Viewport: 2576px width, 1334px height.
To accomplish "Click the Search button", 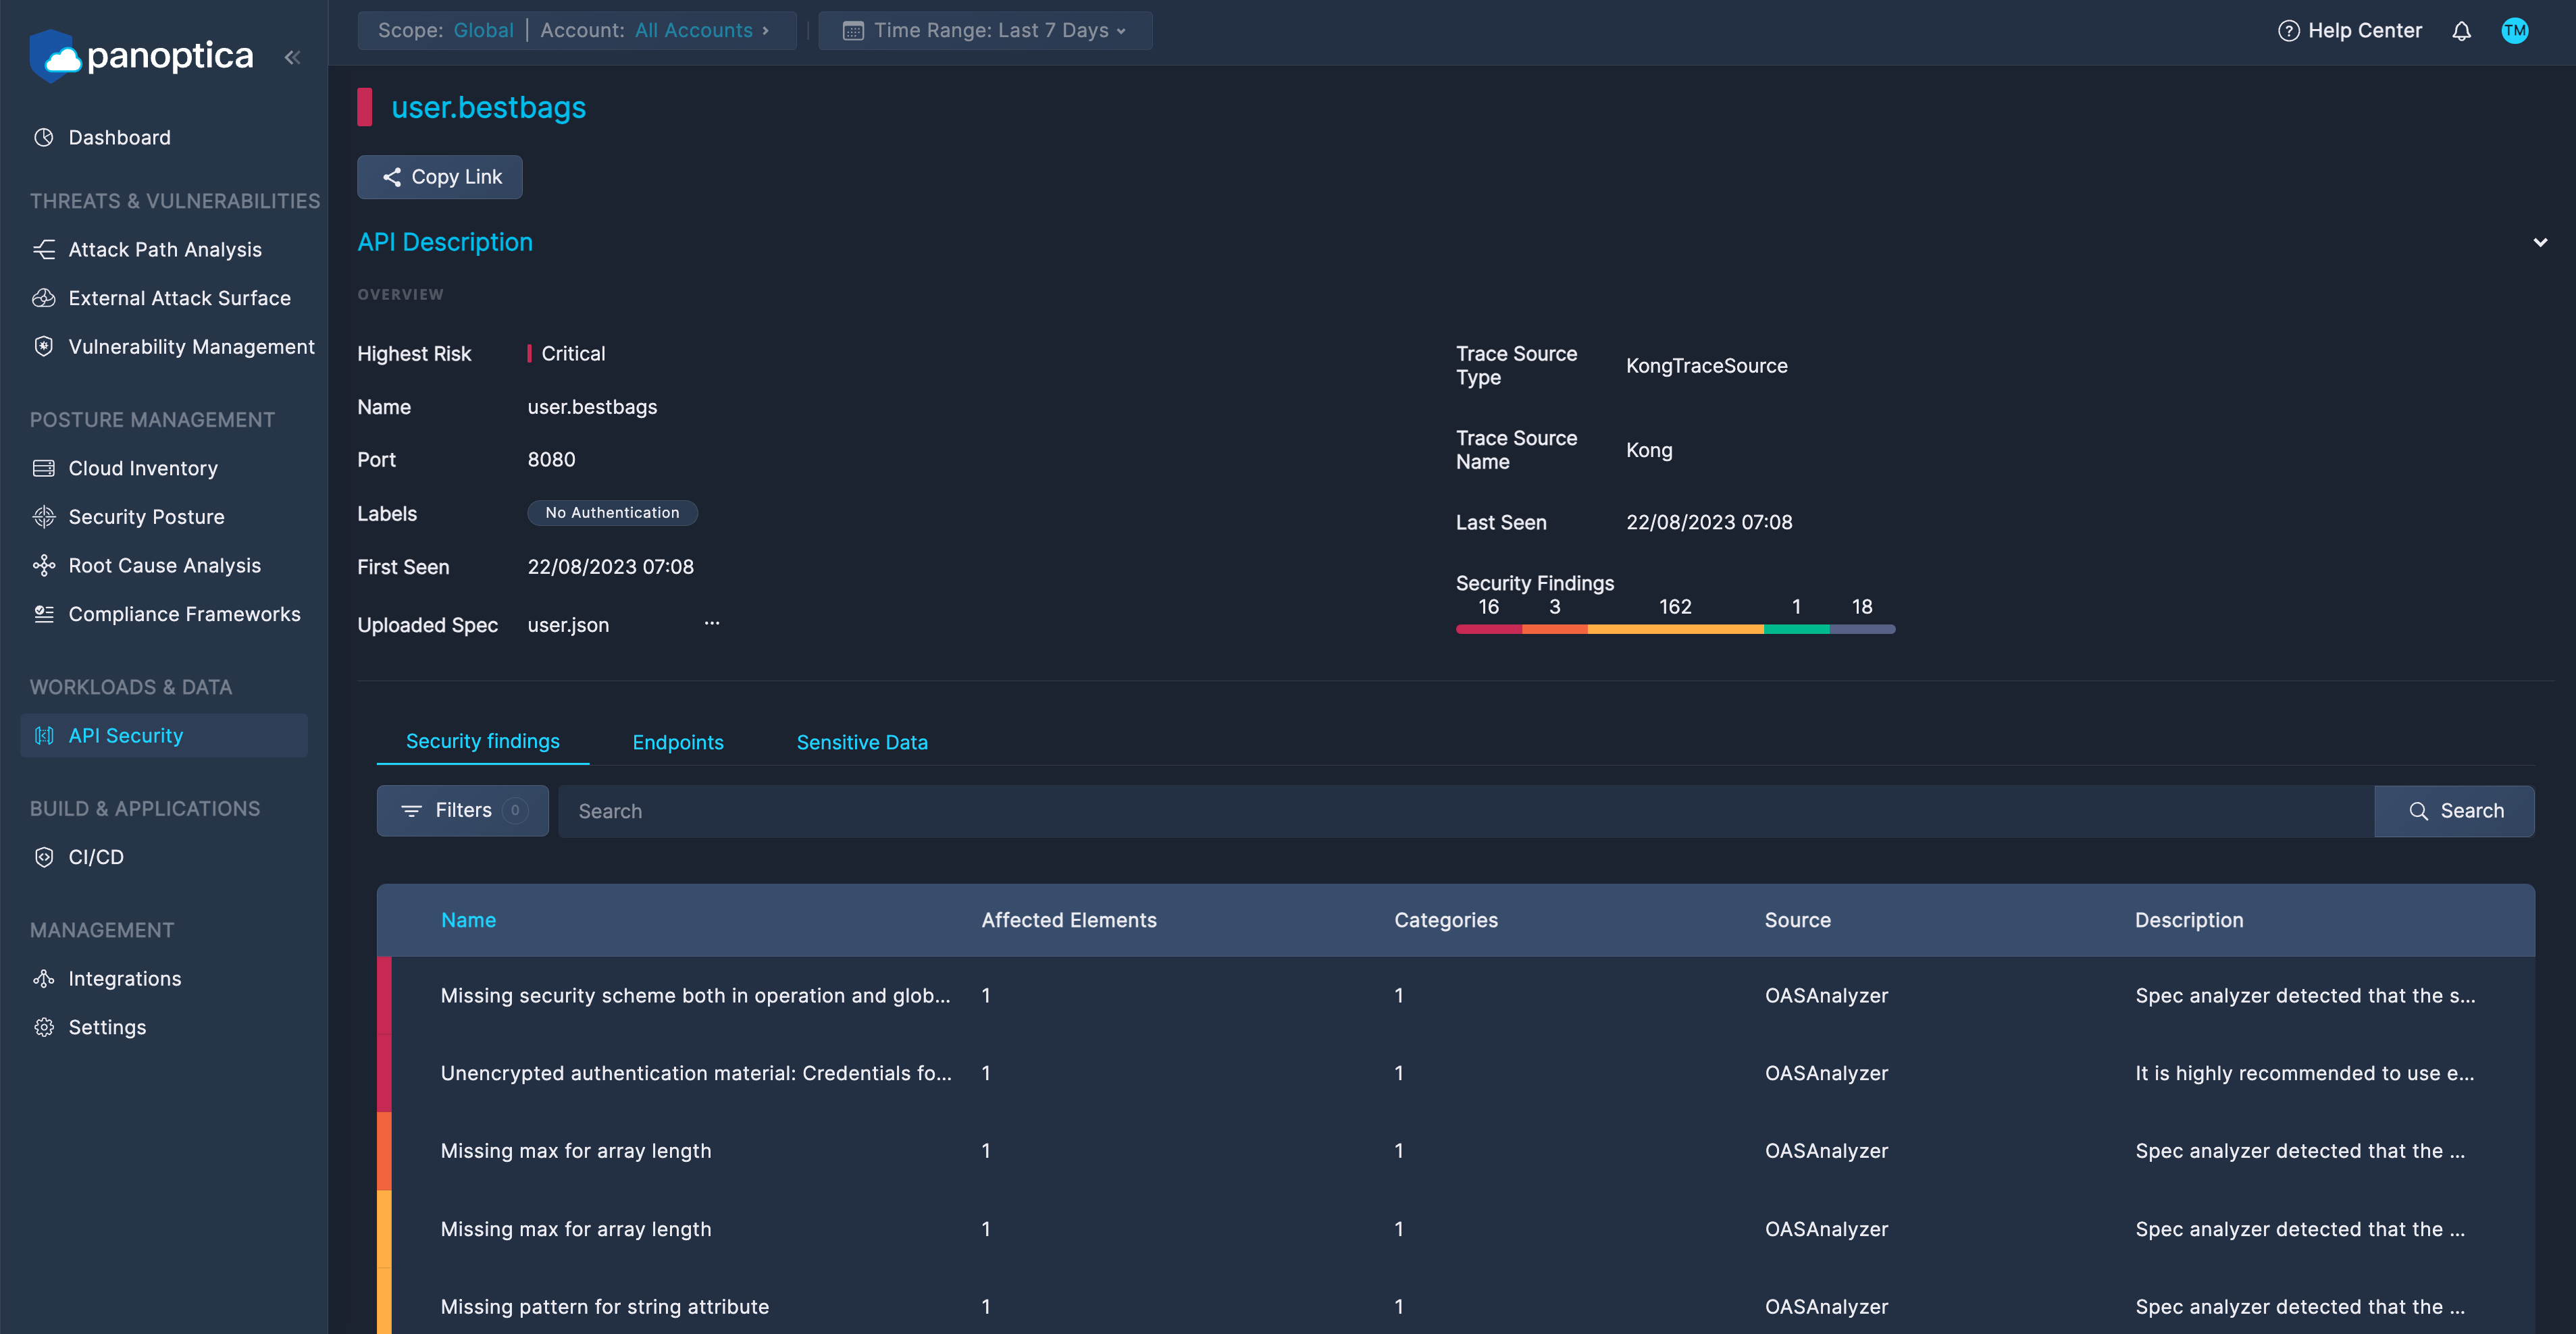I will pos(2455,810).
